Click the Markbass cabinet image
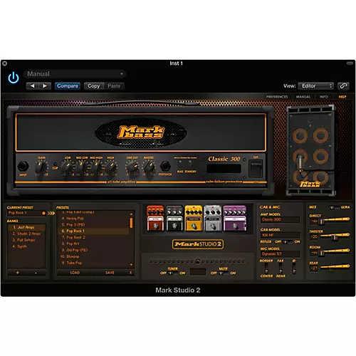 click(310, 151)
